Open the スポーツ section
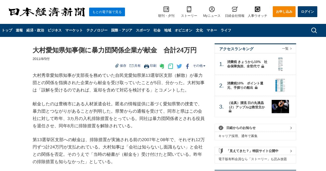 pos(143,30)
